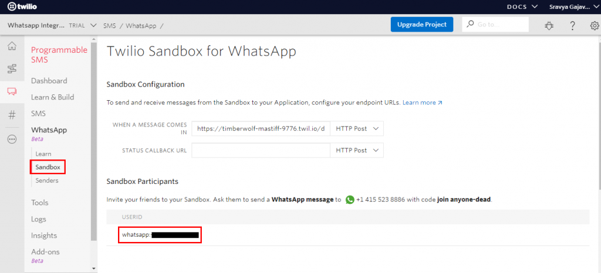The height and width of the screenshot is (273, 601).
Task: Focus the Status Callback URL field
Action: tap(261, 150)
